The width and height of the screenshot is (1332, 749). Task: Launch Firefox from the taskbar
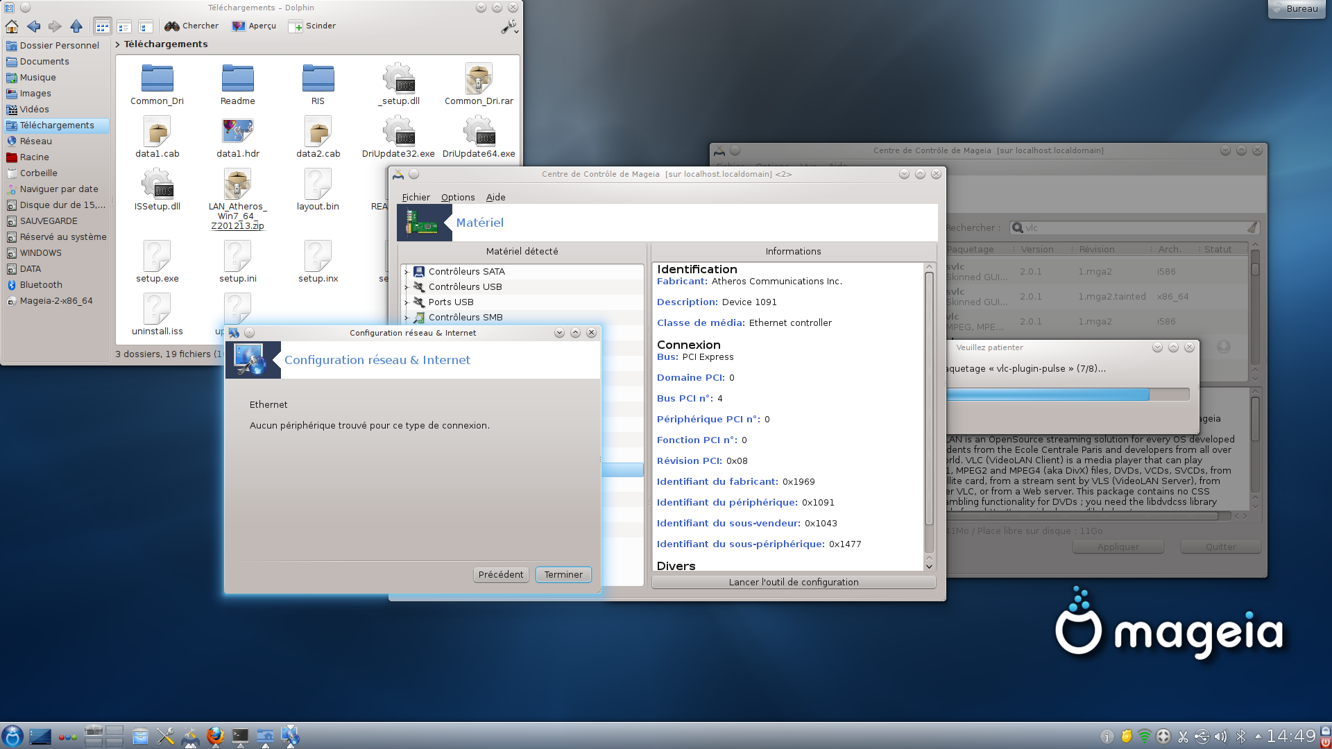click(215, 736)
